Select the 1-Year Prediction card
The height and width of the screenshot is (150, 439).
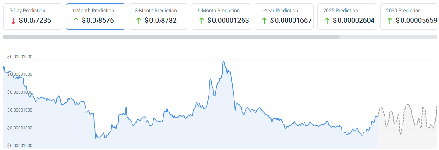coord(284,17)
